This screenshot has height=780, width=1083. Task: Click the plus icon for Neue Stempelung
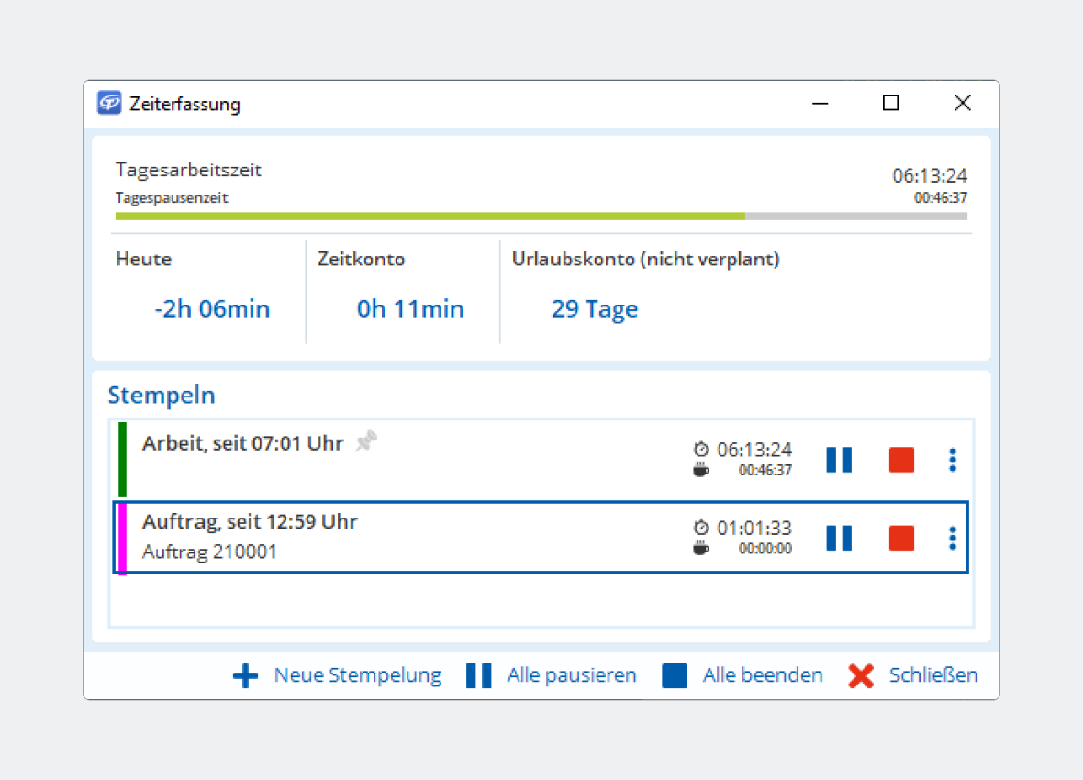click(246, 676)
